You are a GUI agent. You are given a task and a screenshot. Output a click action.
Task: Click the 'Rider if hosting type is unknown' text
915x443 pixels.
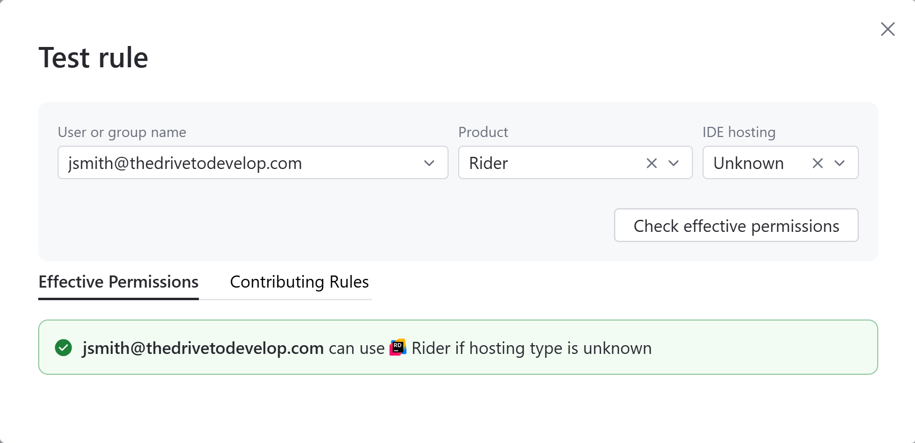(x=532, y=348)
